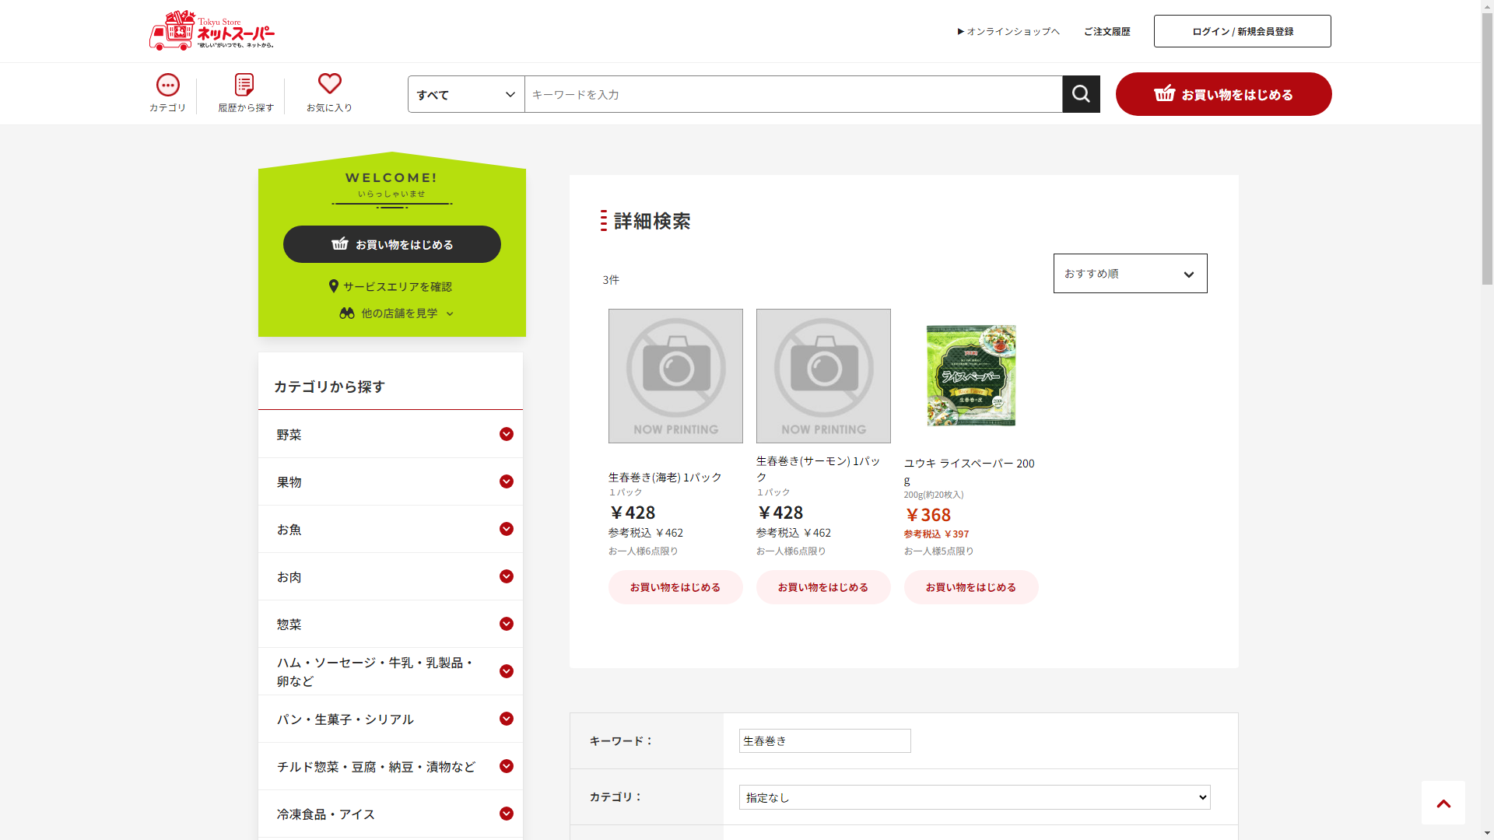Click the scroll-to-top arrow button
The width and height of the screenshot is (1494, 840).
click(x=1443, y=803)
